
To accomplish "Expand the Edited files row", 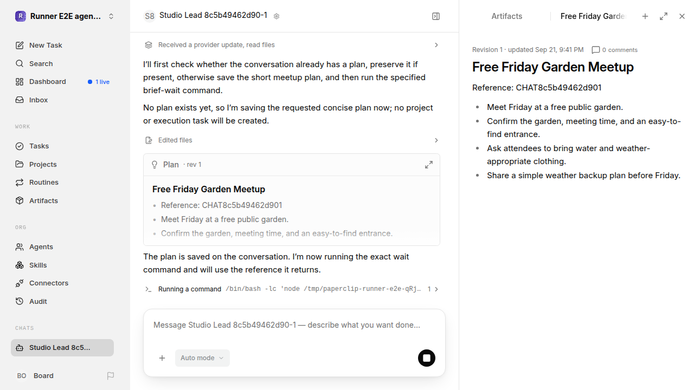I will coord(292,140).
